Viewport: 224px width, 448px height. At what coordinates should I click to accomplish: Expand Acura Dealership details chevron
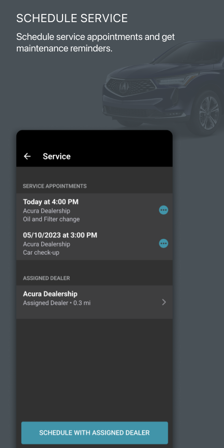[164, 302]
